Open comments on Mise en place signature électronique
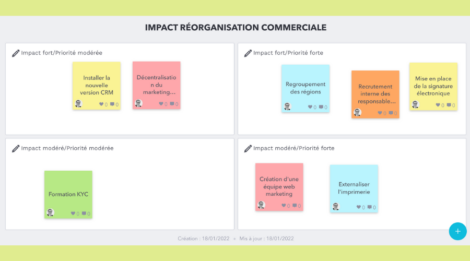The image size is (470, 261). pyautogui.click(x=449, y=105)
